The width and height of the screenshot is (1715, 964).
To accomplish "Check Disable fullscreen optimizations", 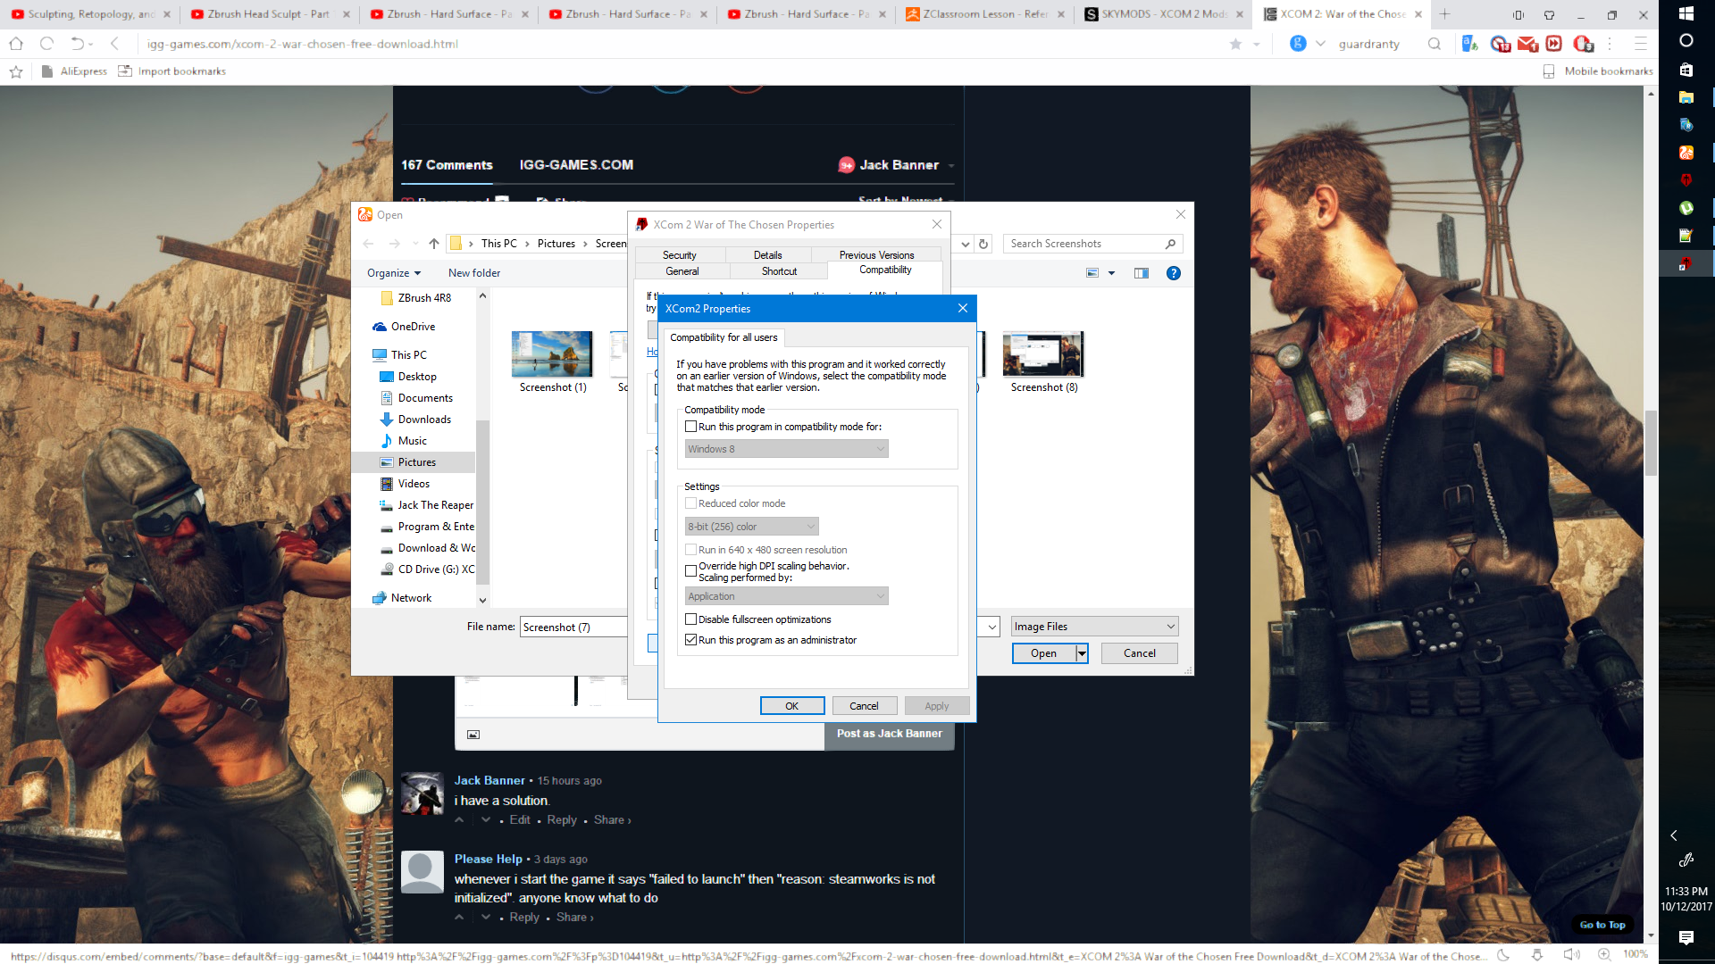I will pos(690,619).
